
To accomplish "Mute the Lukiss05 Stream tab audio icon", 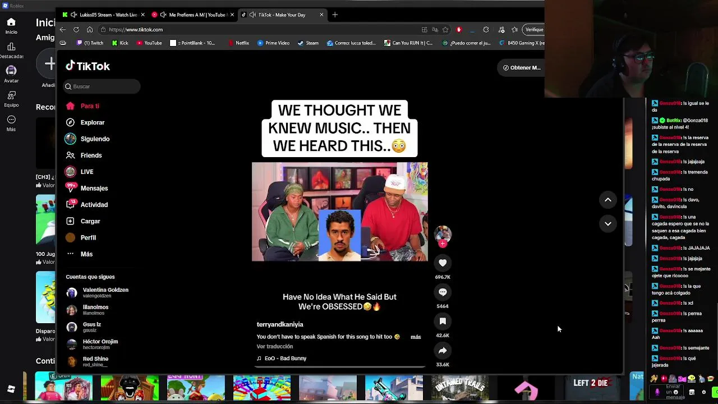I will (x=73, y=15).
